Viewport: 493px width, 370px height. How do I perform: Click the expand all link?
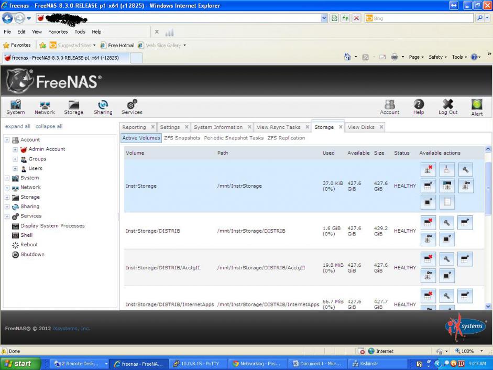[x=18, y=126]
